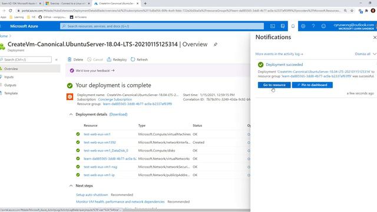Click the Microsoft Azure logo text
This screenshot has width=377, height=212.
(x=24, y=26)
